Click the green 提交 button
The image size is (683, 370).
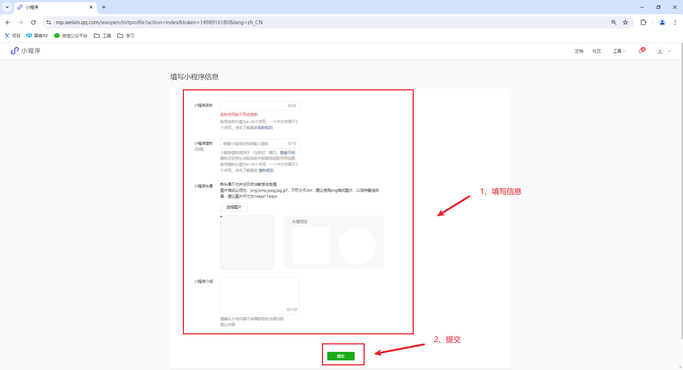(341, 356)
